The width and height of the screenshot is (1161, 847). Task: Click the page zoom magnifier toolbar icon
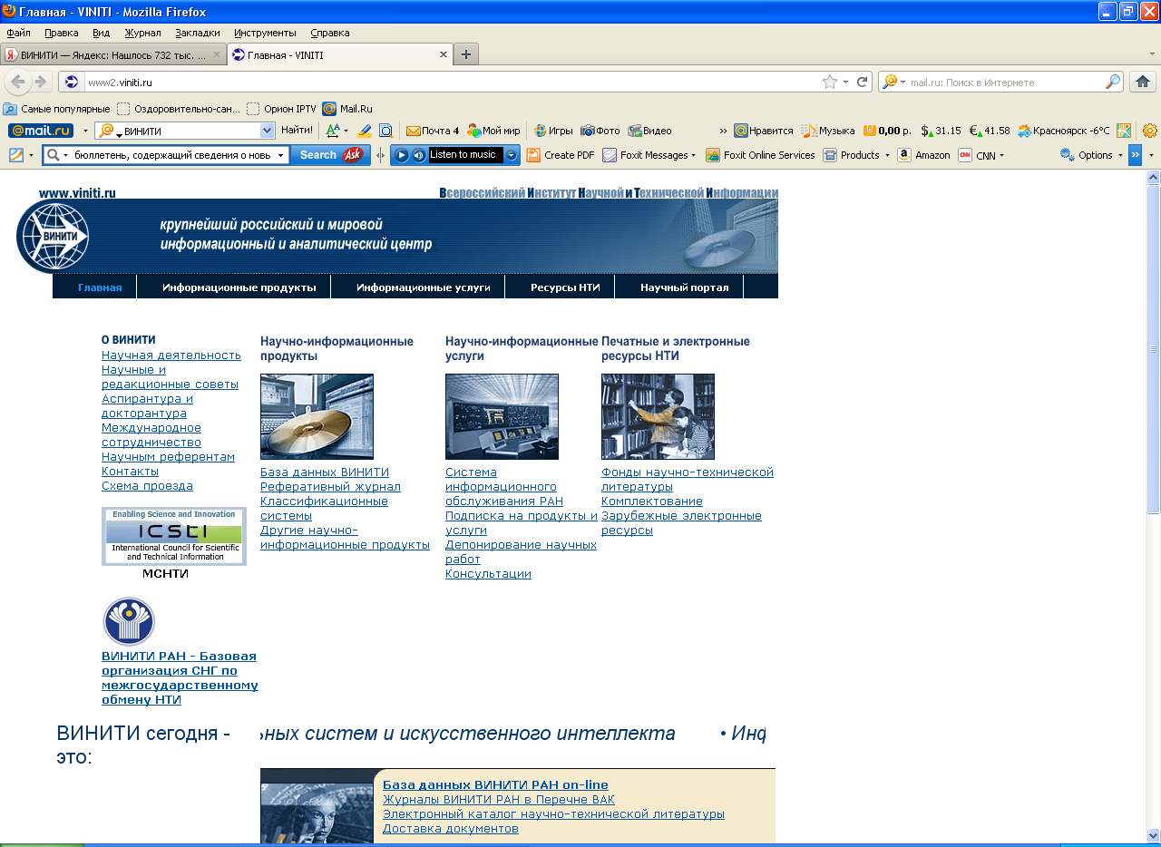pos(385,131)
